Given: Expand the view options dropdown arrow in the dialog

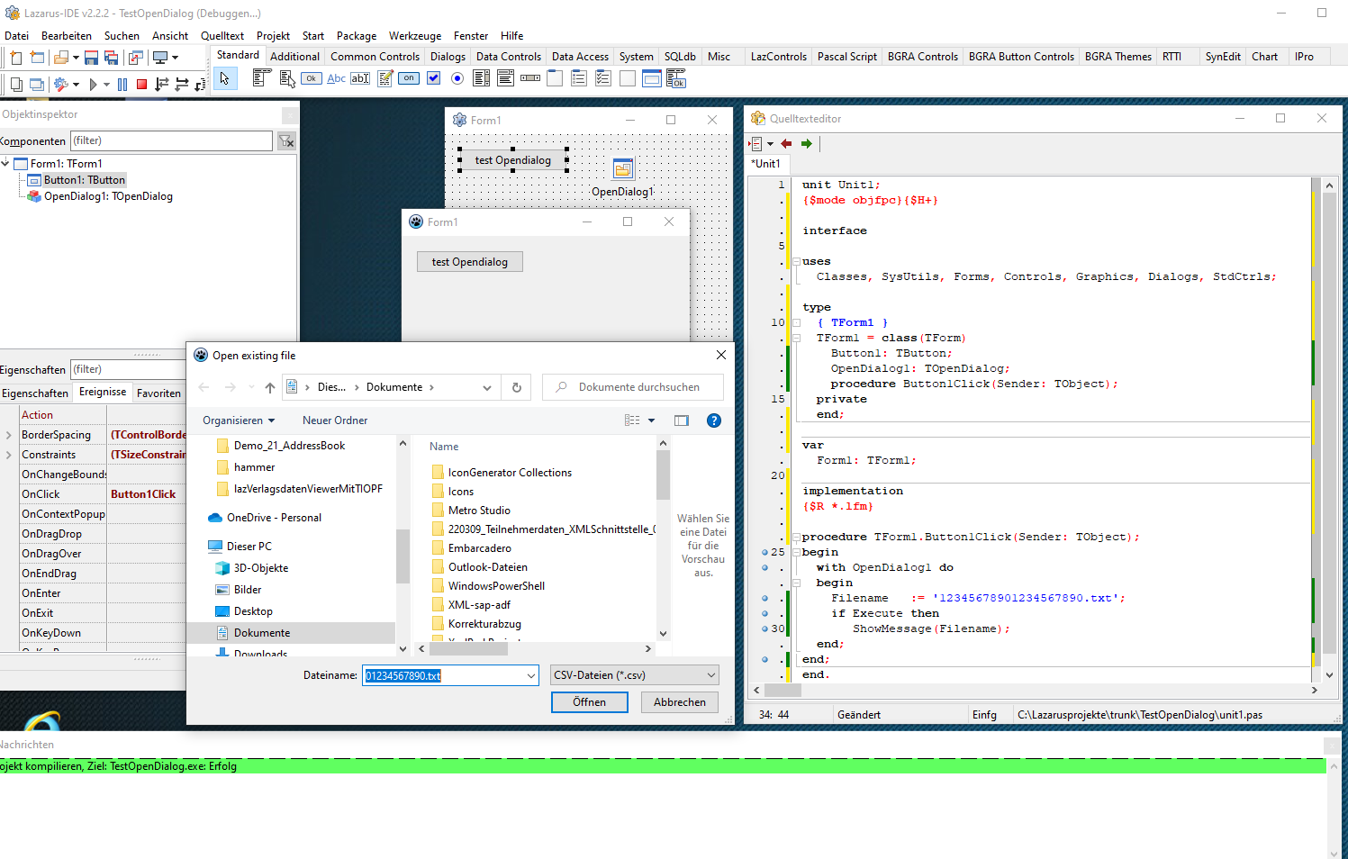Looking at the screenshot, I should point(652,420).
